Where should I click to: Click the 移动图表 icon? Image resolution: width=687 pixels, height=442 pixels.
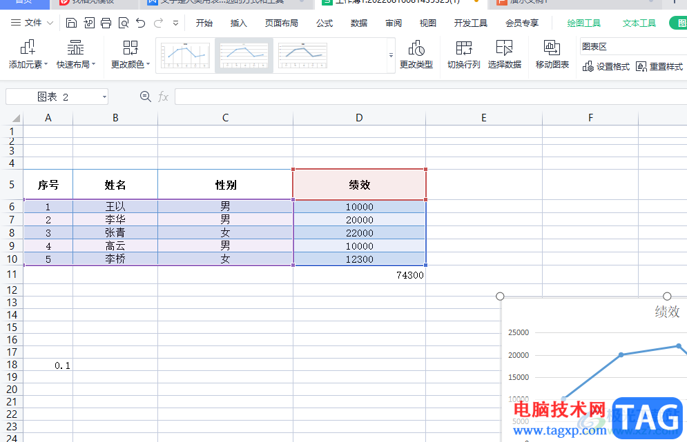tap(552, 48)
